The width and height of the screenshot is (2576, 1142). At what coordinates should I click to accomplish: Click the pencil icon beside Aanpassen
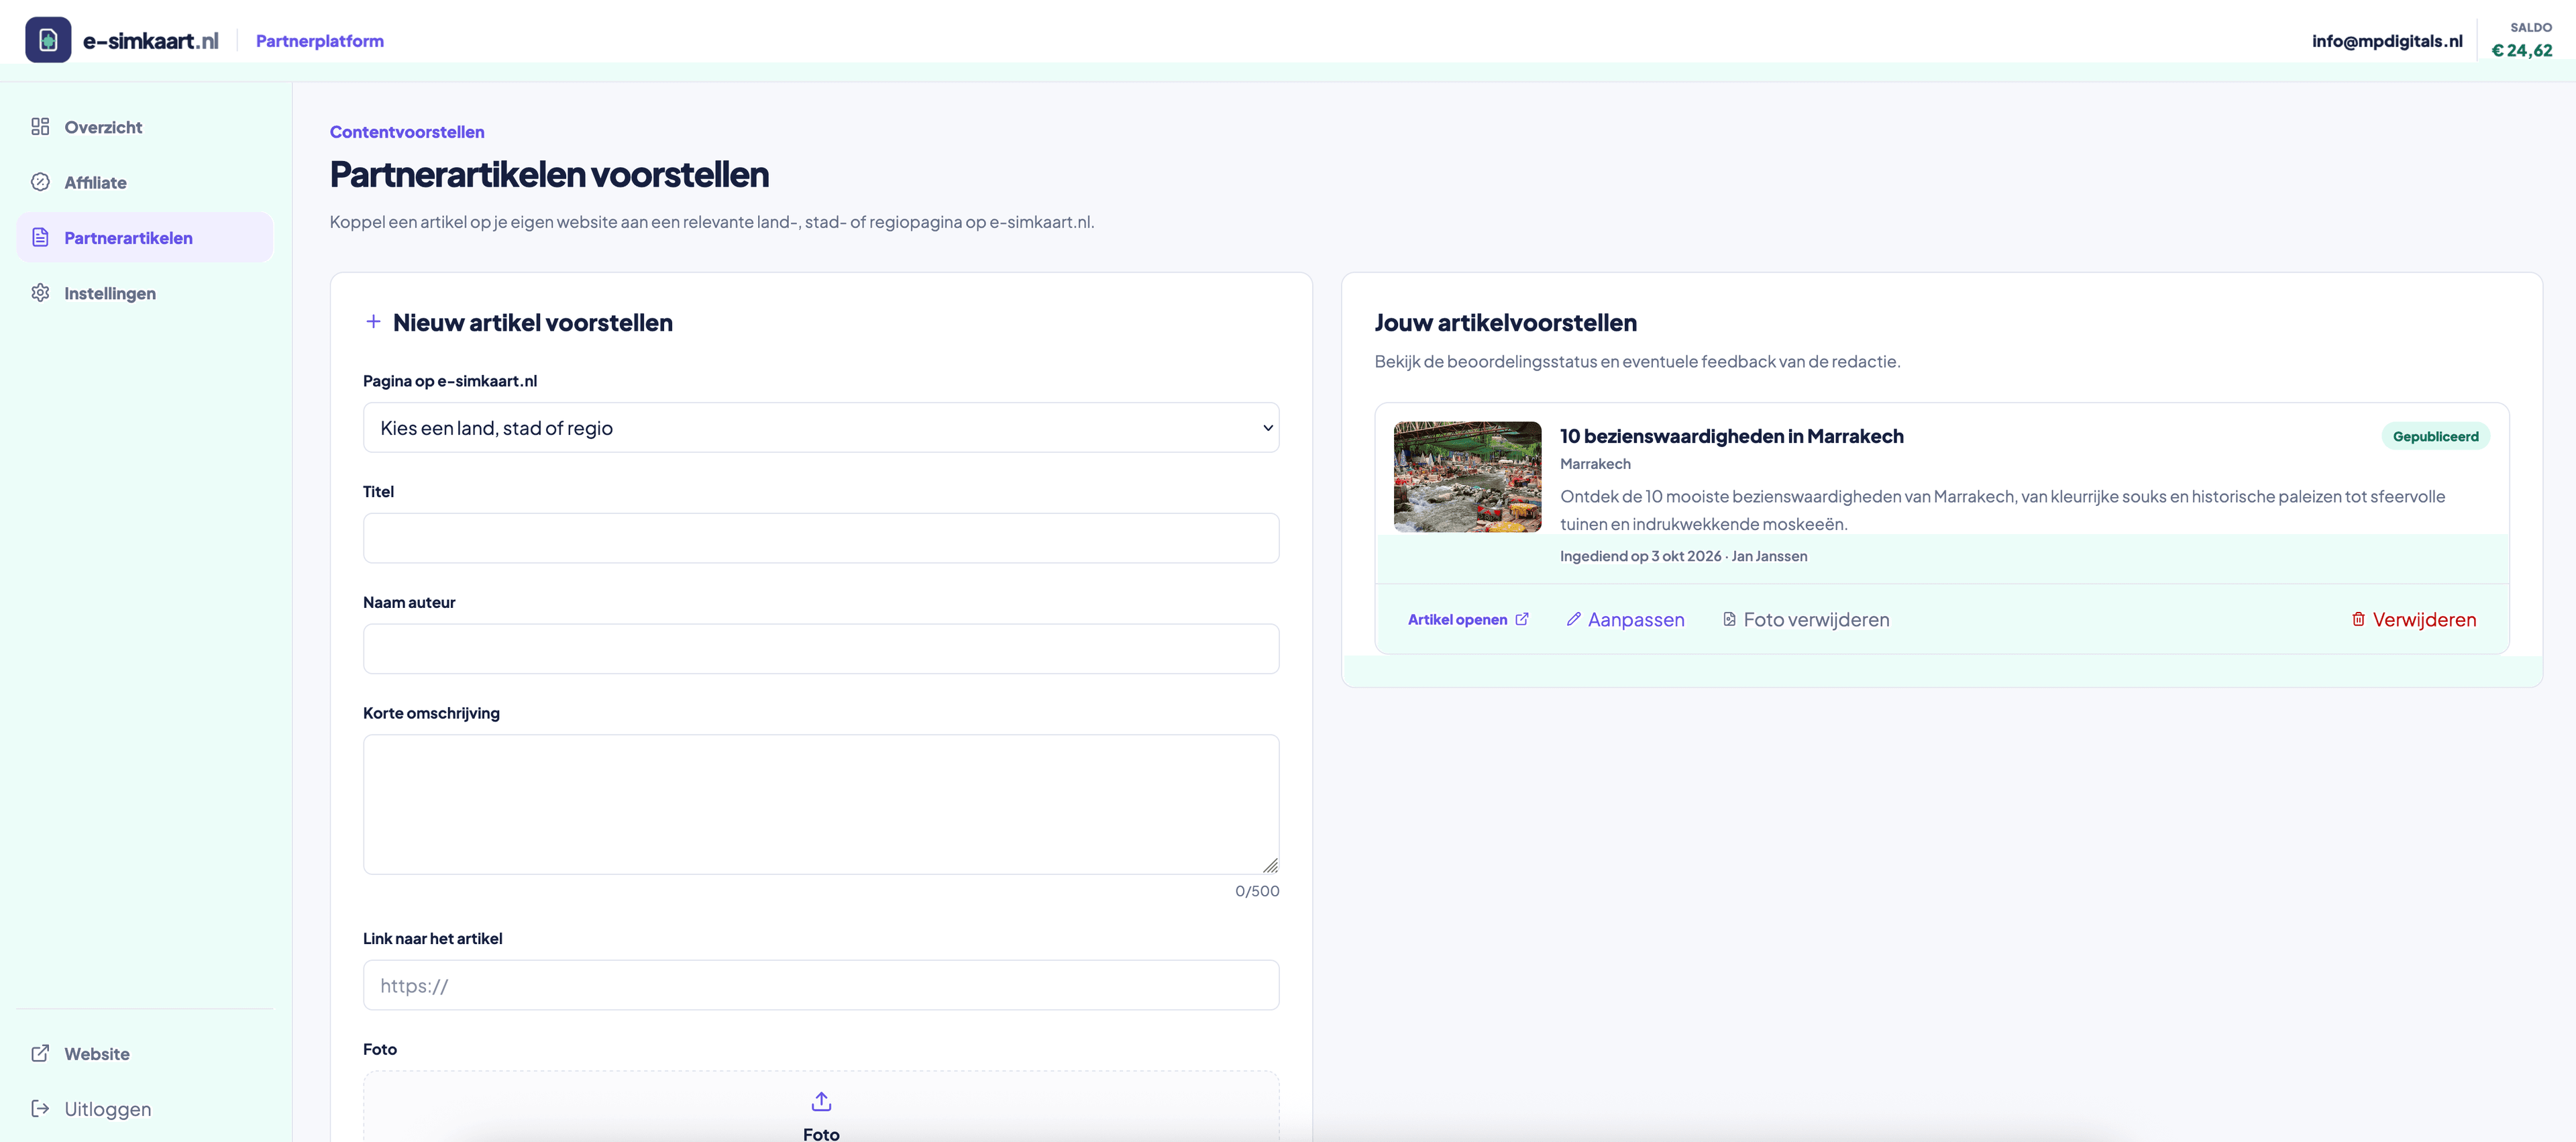tap(1573, 619)
